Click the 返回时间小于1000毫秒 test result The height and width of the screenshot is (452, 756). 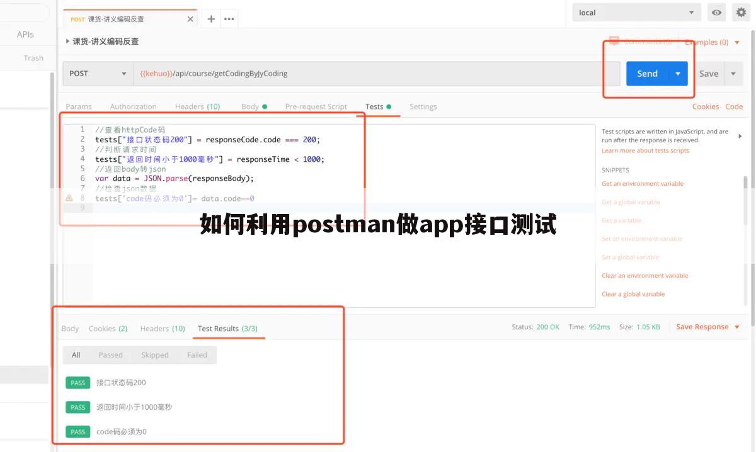tap(134, 407)
